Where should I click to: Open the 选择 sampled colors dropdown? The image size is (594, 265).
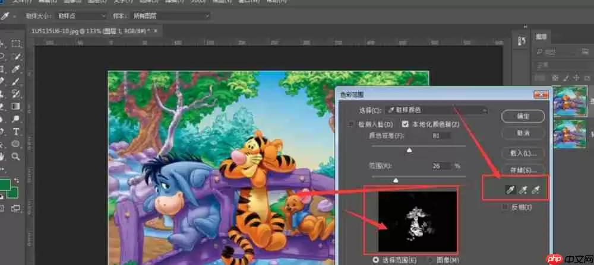(x=437, y=110)
